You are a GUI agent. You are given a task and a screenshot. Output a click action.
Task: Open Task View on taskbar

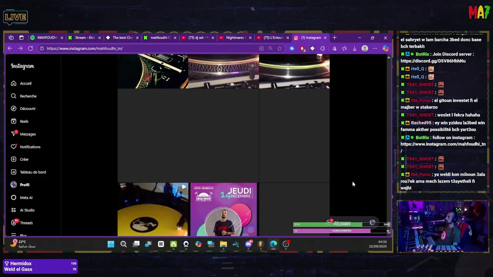point(136,244)
